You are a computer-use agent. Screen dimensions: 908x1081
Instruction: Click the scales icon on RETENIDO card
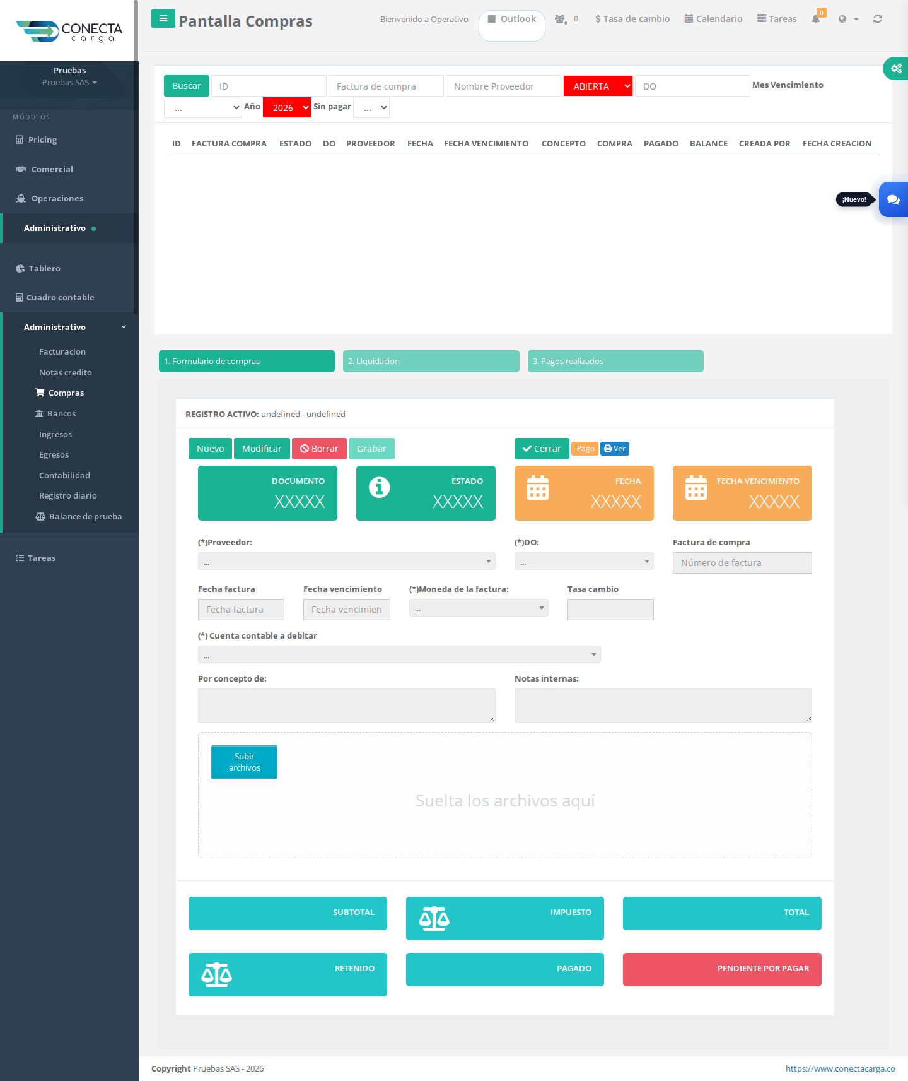(216, 975)
